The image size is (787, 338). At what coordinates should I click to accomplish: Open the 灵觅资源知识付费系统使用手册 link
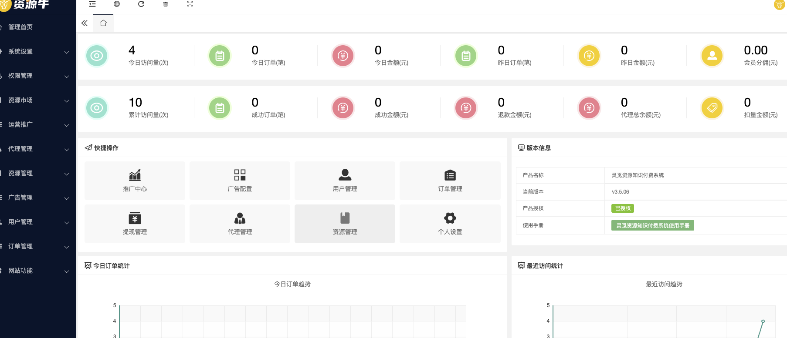(x=652, y=225)
